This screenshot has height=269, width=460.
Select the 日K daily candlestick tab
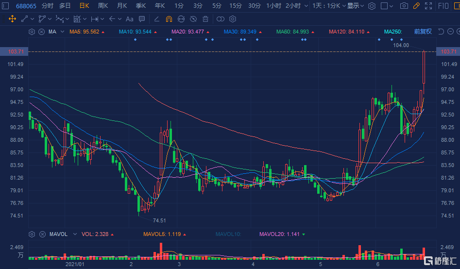pos(84,6)
